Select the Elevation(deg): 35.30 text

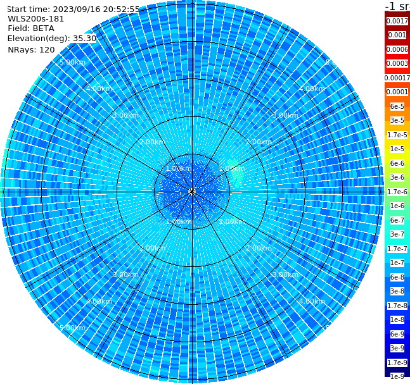[52, 39]
